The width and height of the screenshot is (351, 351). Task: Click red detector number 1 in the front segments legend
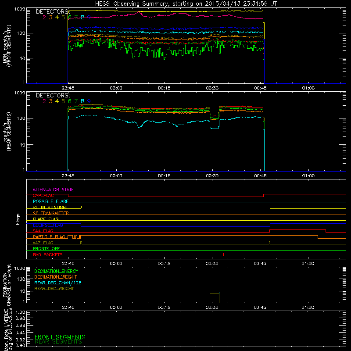coord(38,17)
